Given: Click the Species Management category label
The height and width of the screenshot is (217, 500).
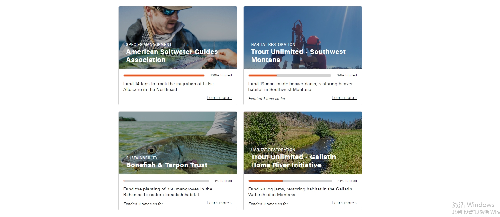Looking at the screenshot, I should (149, 45).
